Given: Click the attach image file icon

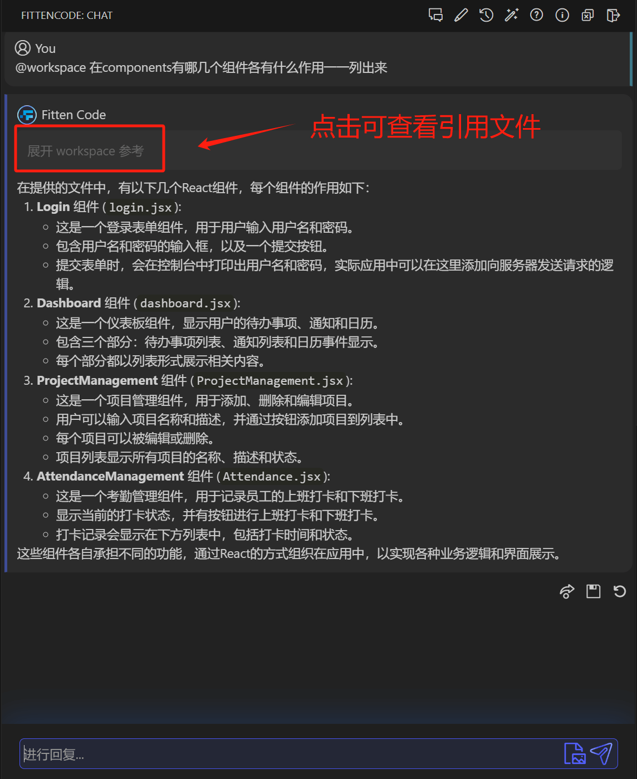Looking at the screenshot, I should (575, 754).
